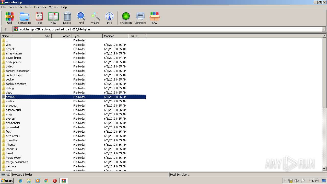Screen dimensions: 327x184
Task: Click the vertical scrollbar thumb
Action: click(324, 73)
